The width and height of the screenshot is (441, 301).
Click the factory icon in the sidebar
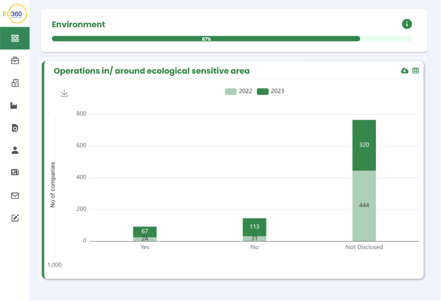15,105
